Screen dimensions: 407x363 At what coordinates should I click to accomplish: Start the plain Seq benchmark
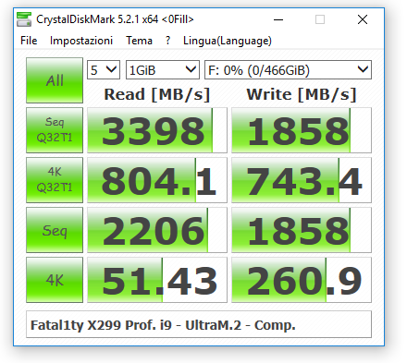coord(55,230)
